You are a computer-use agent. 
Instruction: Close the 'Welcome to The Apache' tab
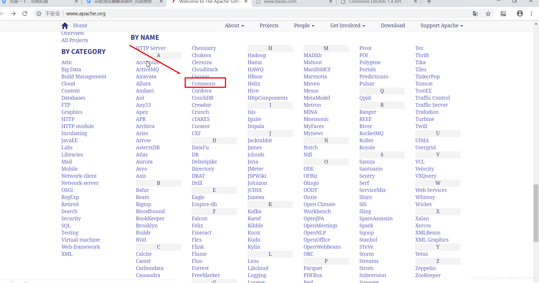point(246,2)
